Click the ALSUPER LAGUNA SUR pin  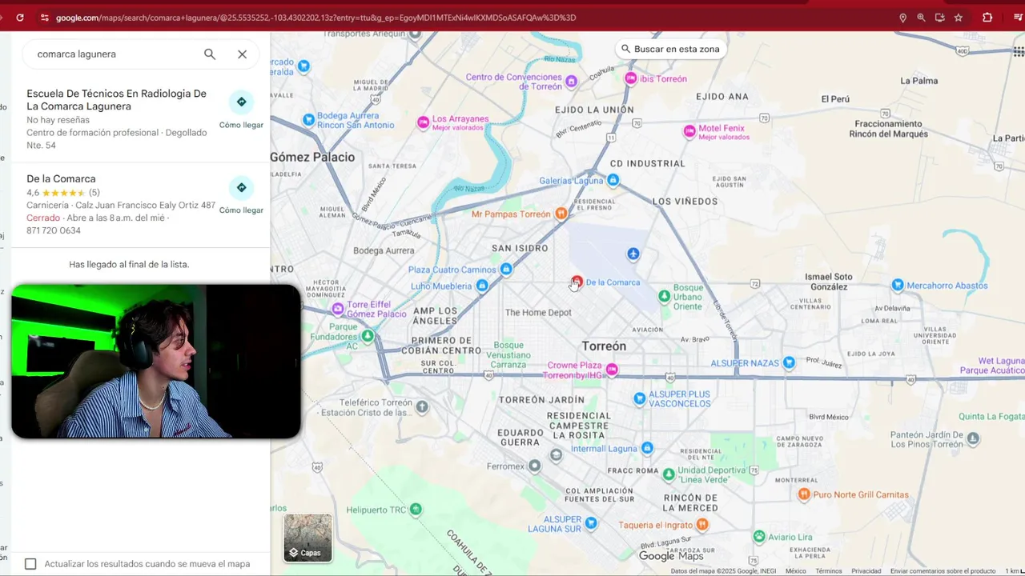click(591, 523)
